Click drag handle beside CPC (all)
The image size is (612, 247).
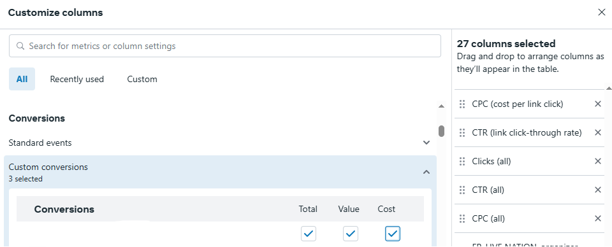pyautogui.click(x=462, y=218)
